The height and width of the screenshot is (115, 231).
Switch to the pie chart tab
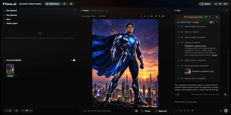[71, 4]
